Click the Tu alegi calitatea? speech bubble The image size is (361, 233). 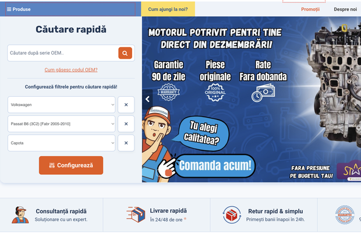tap(203, 134)
